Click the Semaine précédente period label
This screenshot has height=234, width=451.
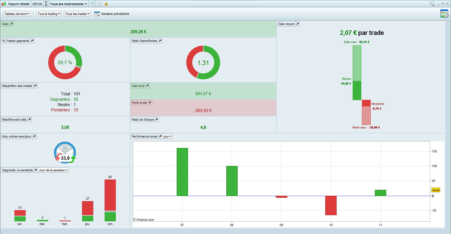coord(115,14)
